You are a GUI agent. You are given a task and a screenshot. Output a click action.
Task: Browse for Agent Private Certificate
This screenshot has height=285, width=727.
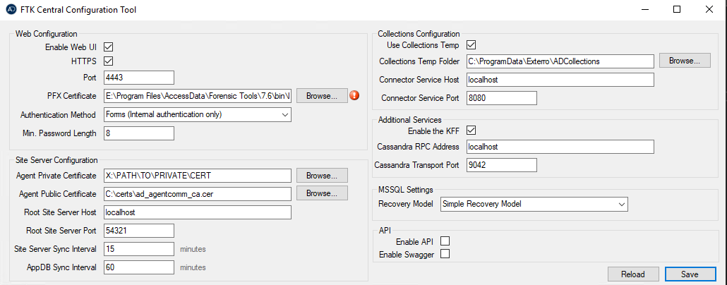coord(322,176)
